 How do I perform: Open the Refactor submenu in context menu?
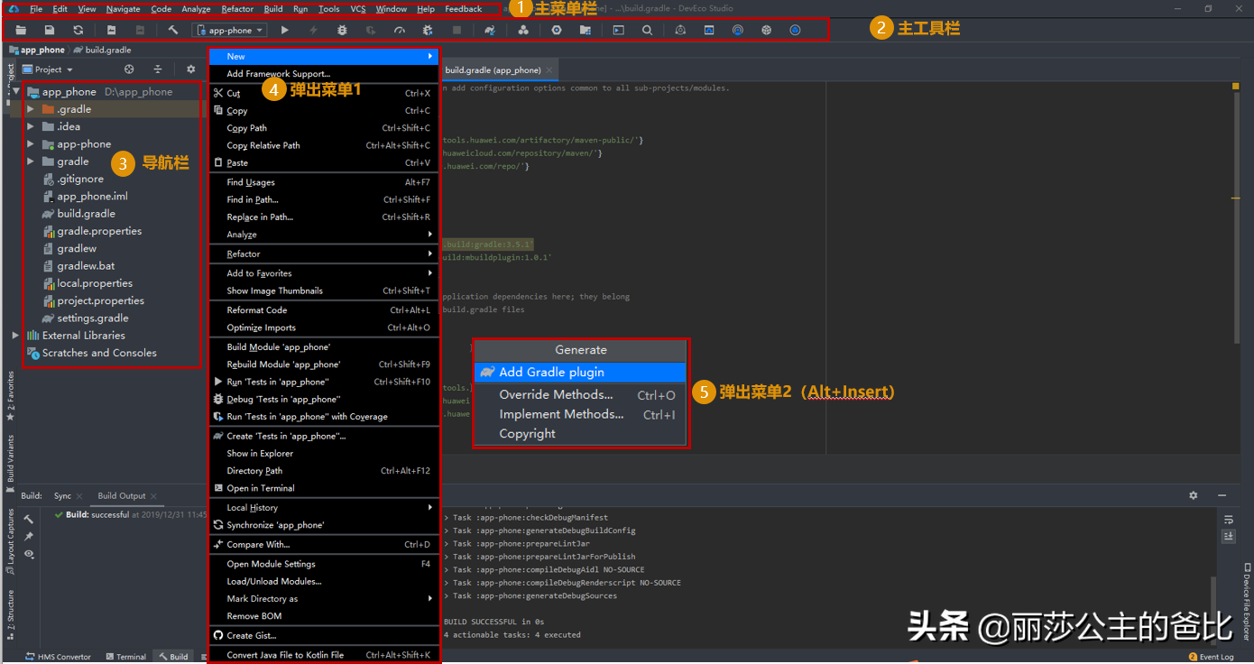pos(324,254)
